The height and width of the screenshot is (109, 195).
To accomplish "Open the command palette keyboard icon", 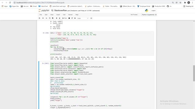I will (91, 18).
